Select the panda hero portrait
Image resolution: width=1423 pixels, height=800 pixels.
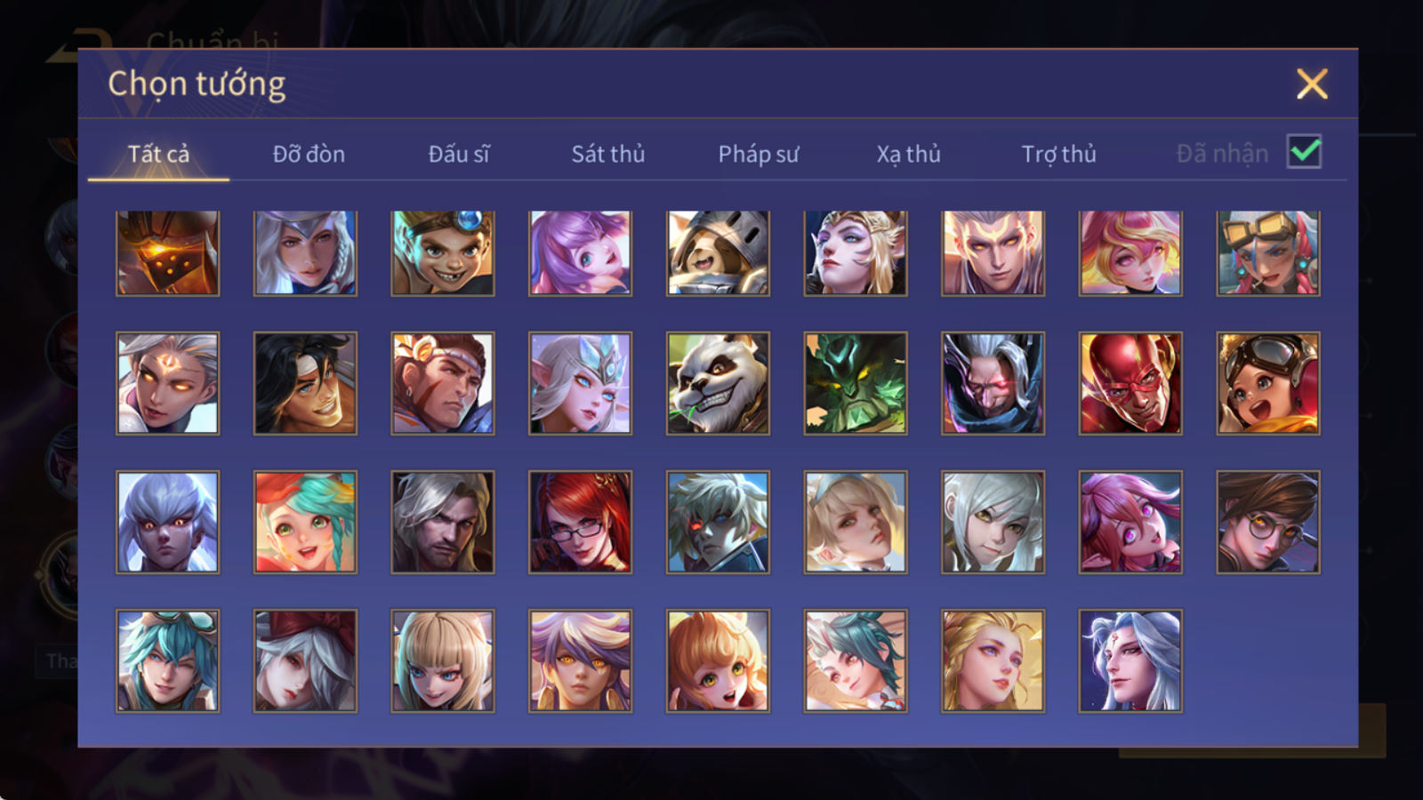[718, 383]
